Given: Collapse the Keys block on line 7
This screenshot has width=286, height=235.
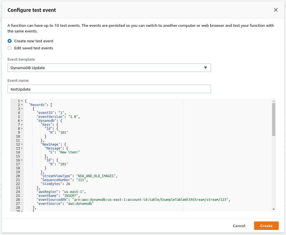Looking at the screenshot, I should [22, 124].
